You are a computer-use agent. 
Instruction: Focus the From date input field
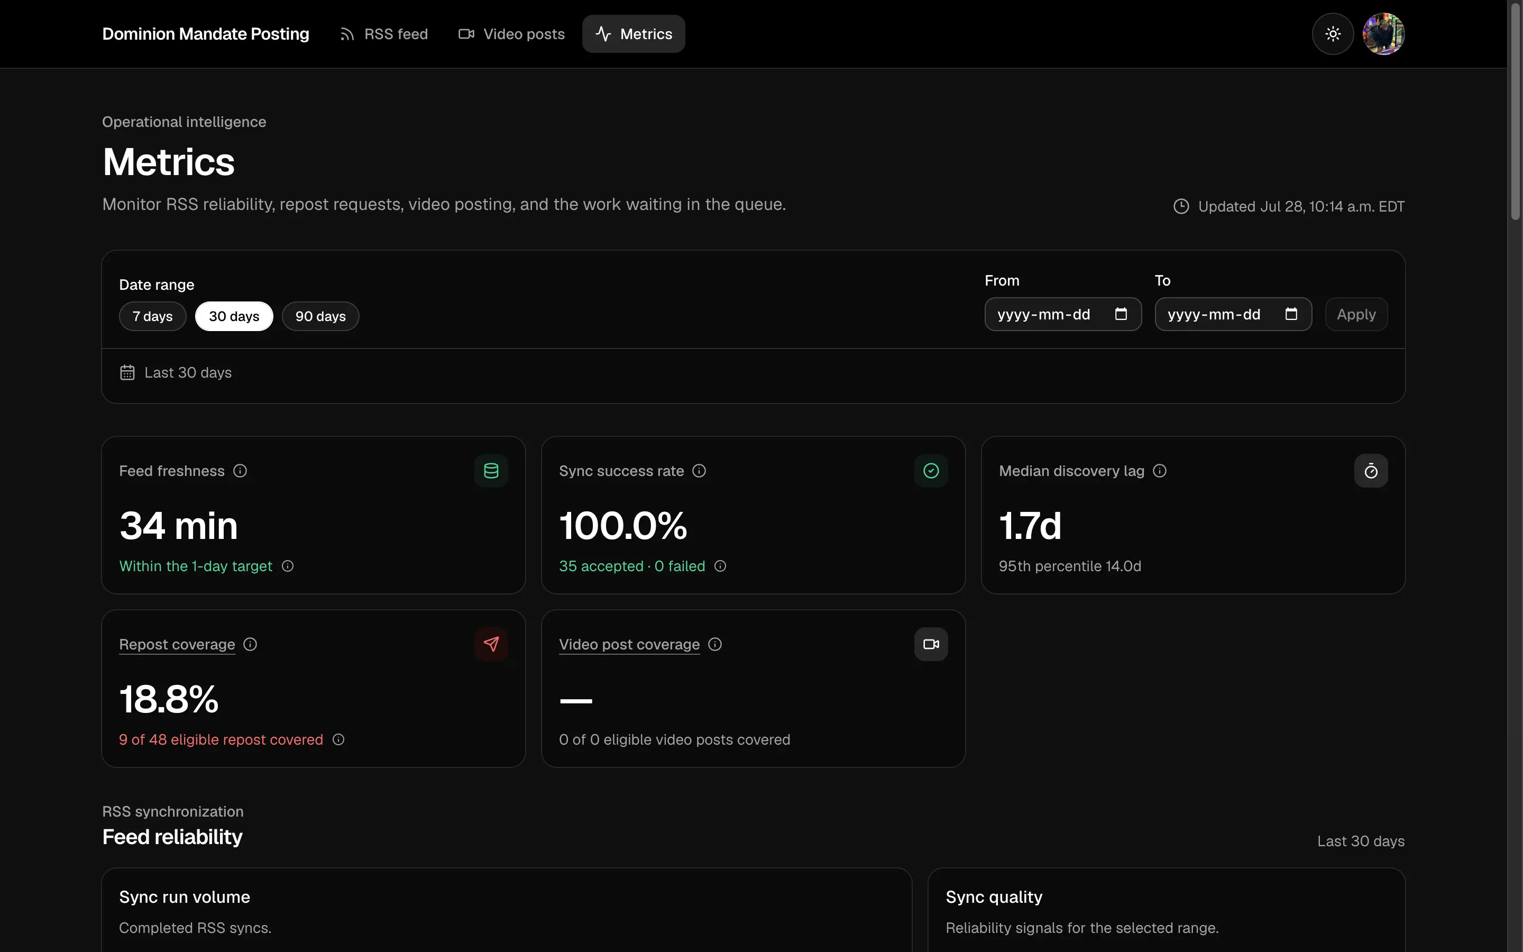pyautogui.click(x=1063, y=314)
